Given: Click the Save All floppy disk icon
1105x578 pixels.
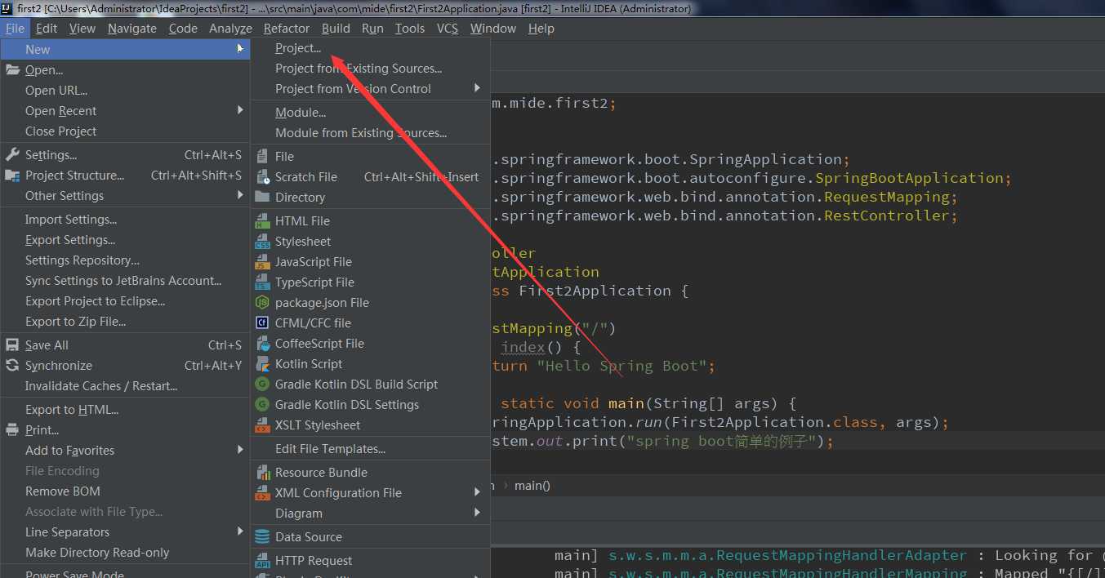Looking at the screenshot, I should 12,345.
